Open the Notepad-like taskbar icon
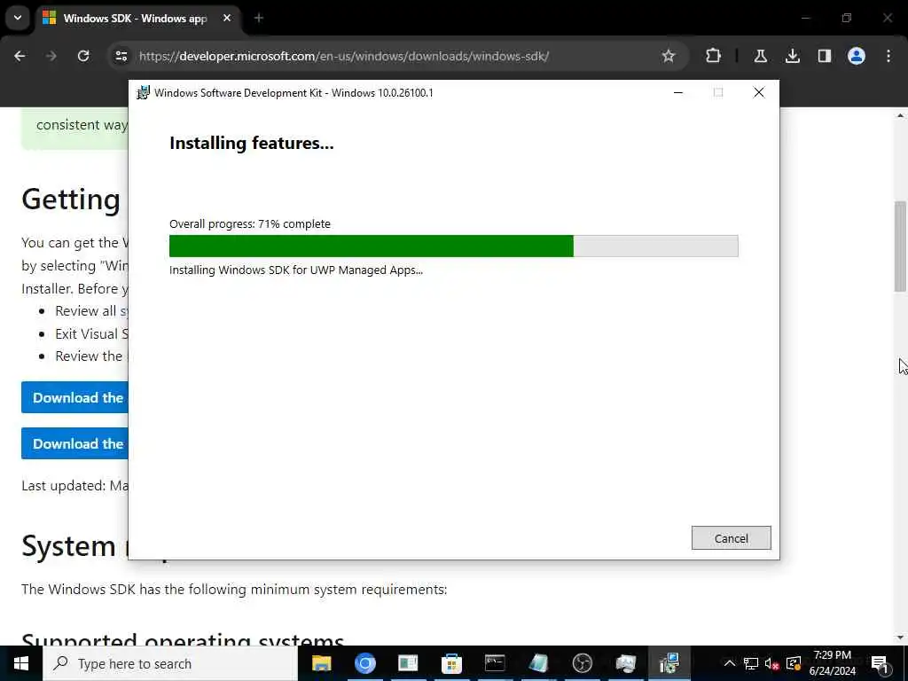The image size is (908, 681). tap(538, 663)
